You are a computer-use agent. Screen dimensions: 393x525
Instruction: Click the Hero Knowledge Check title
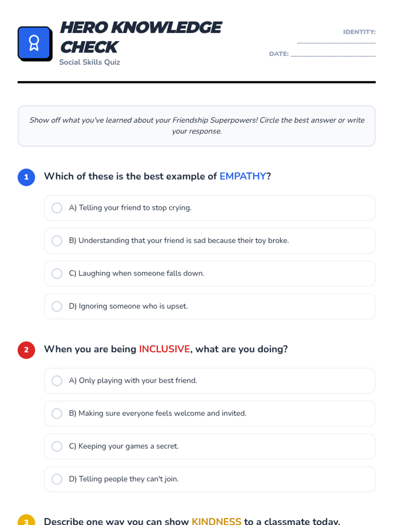[141, 37]
